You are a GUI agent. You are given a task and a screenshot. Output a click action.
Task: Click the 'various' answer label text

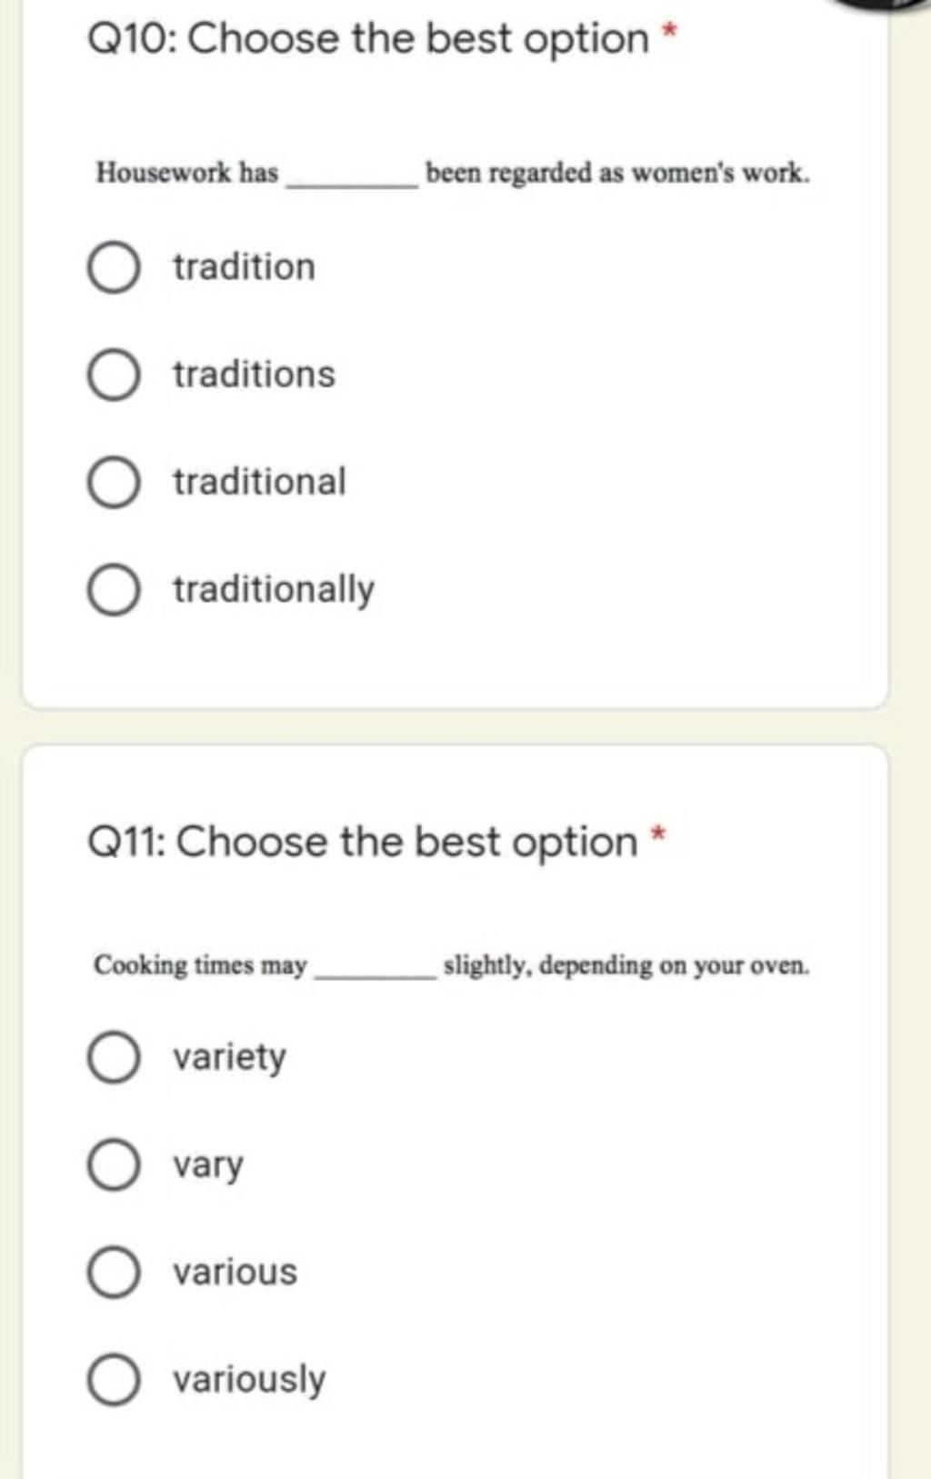tap(235, 1272)
